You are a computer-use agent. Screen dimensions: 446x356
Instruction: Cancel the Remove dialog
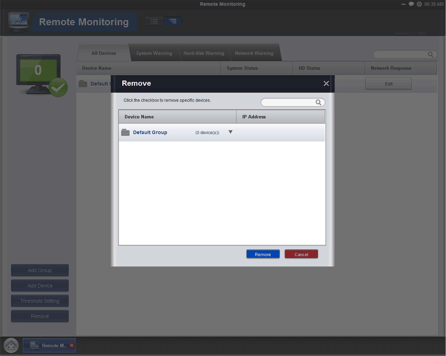point(301,254)
